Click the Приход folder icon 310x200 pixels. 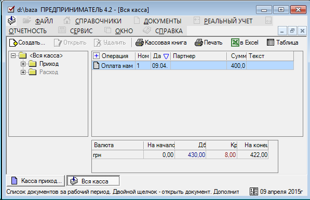click(x=32, y=64)
